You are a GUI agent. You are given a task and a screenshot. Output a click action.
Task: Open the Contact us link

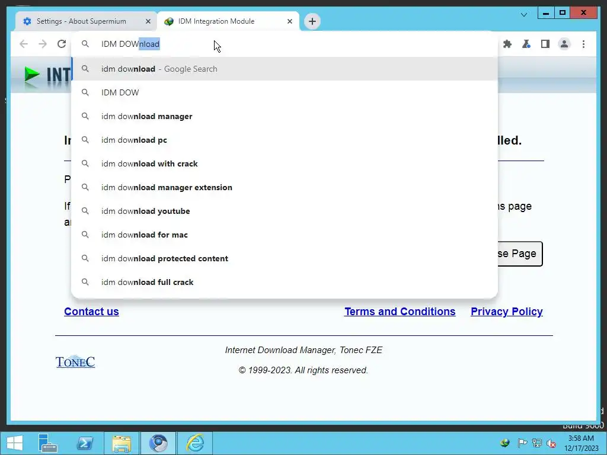click(91, 312)
